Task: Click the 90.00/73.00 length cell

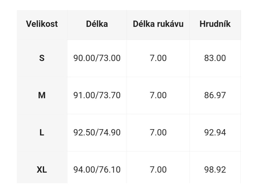Action: pyautogui.click(x=97, y=58)
